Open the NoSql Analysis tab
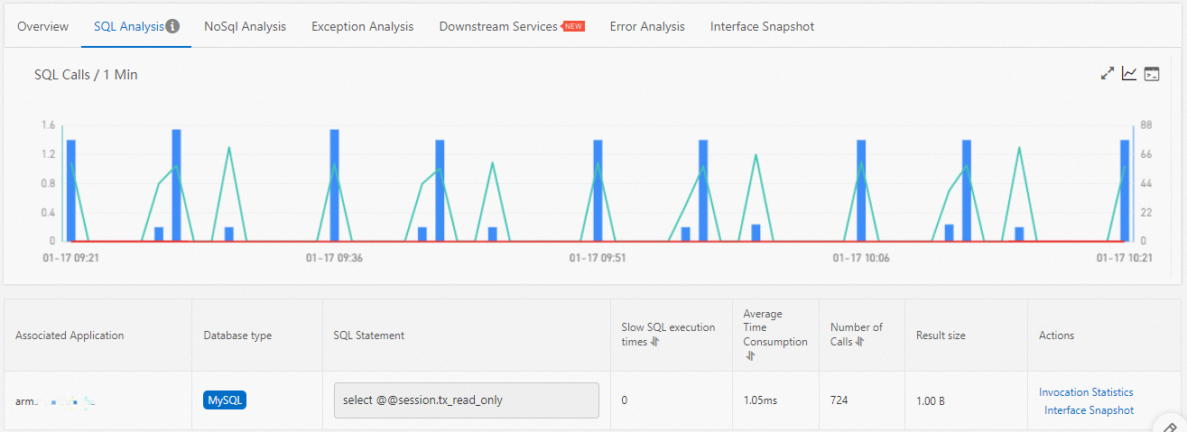The image size is (1187, 432). coord(245,26)
